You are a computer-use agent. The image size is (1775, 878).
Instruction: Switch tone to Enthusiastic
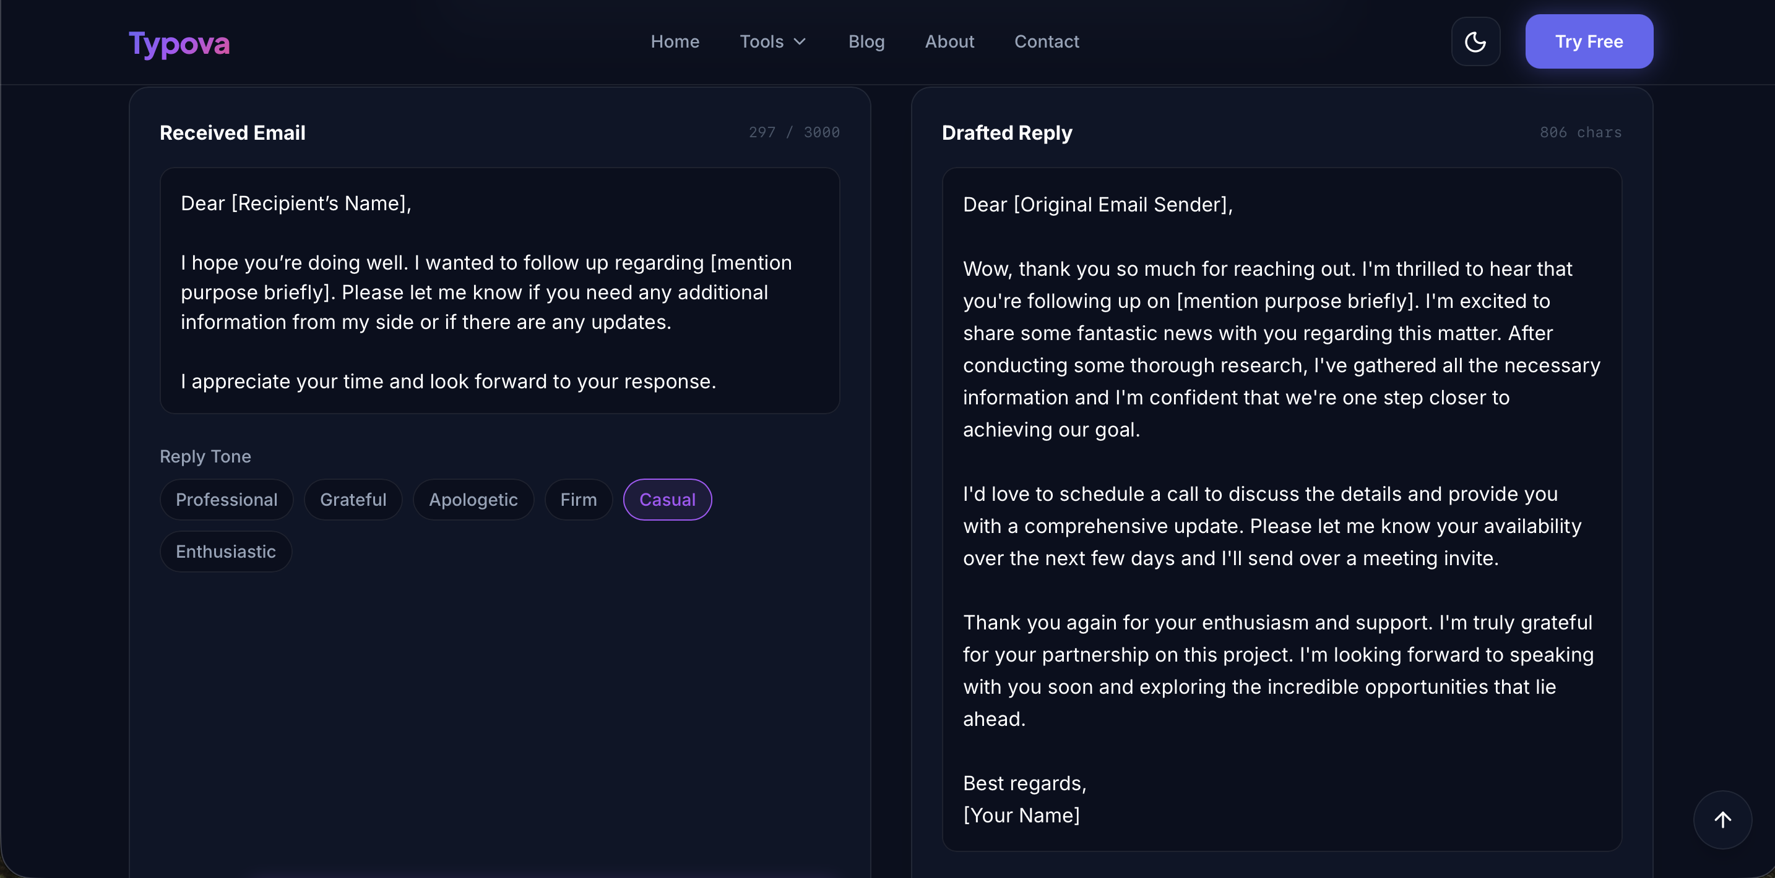[225, 552]
